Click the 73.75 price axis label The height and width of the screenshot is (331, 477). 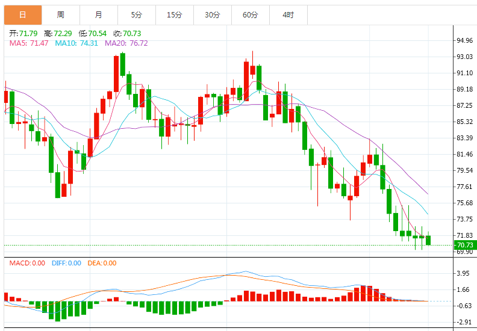click(x=465, y=219)
